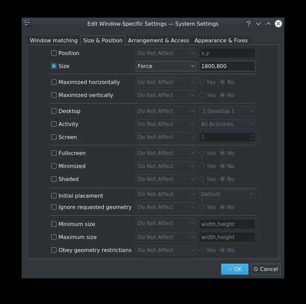This screenshot has height=304, width=306.
Task: Open the Size Force dropdown
Action: 166,66
